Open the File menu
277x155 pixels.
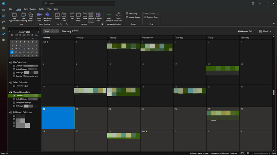coord(10,9)
